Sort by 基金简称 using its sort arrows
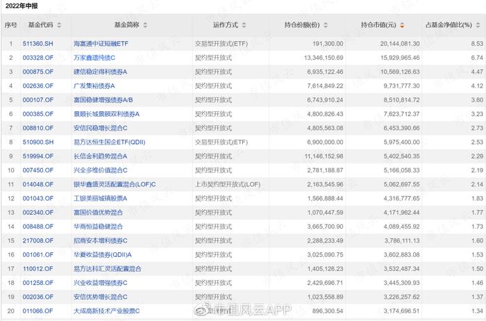 click(145, 25)
